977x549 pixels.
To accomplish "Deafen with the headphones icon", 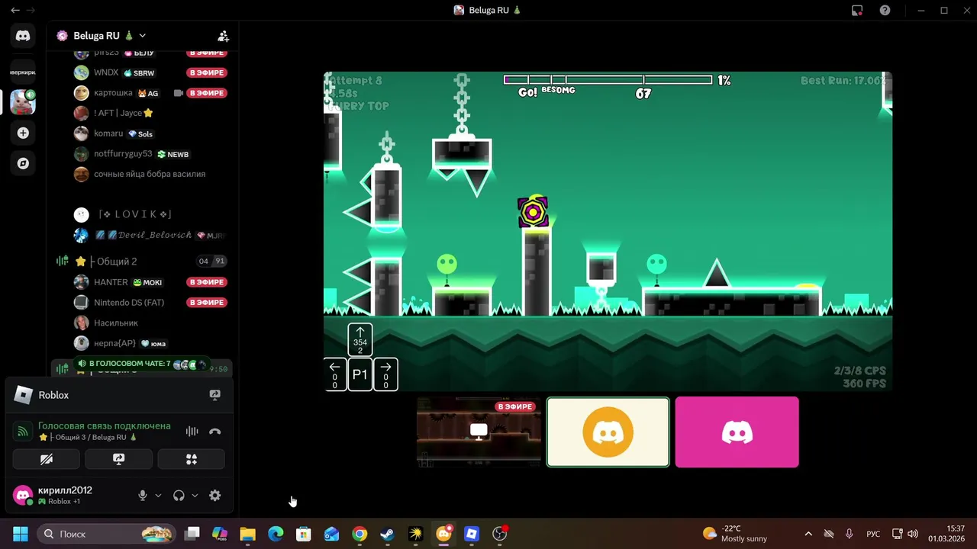I will (x=179, y=496).
